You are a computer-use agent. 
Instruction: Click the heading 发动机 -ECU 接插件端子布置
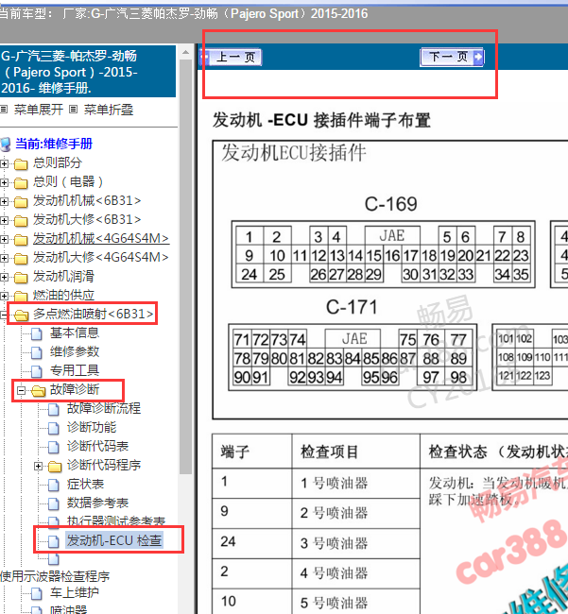[321, 120]
